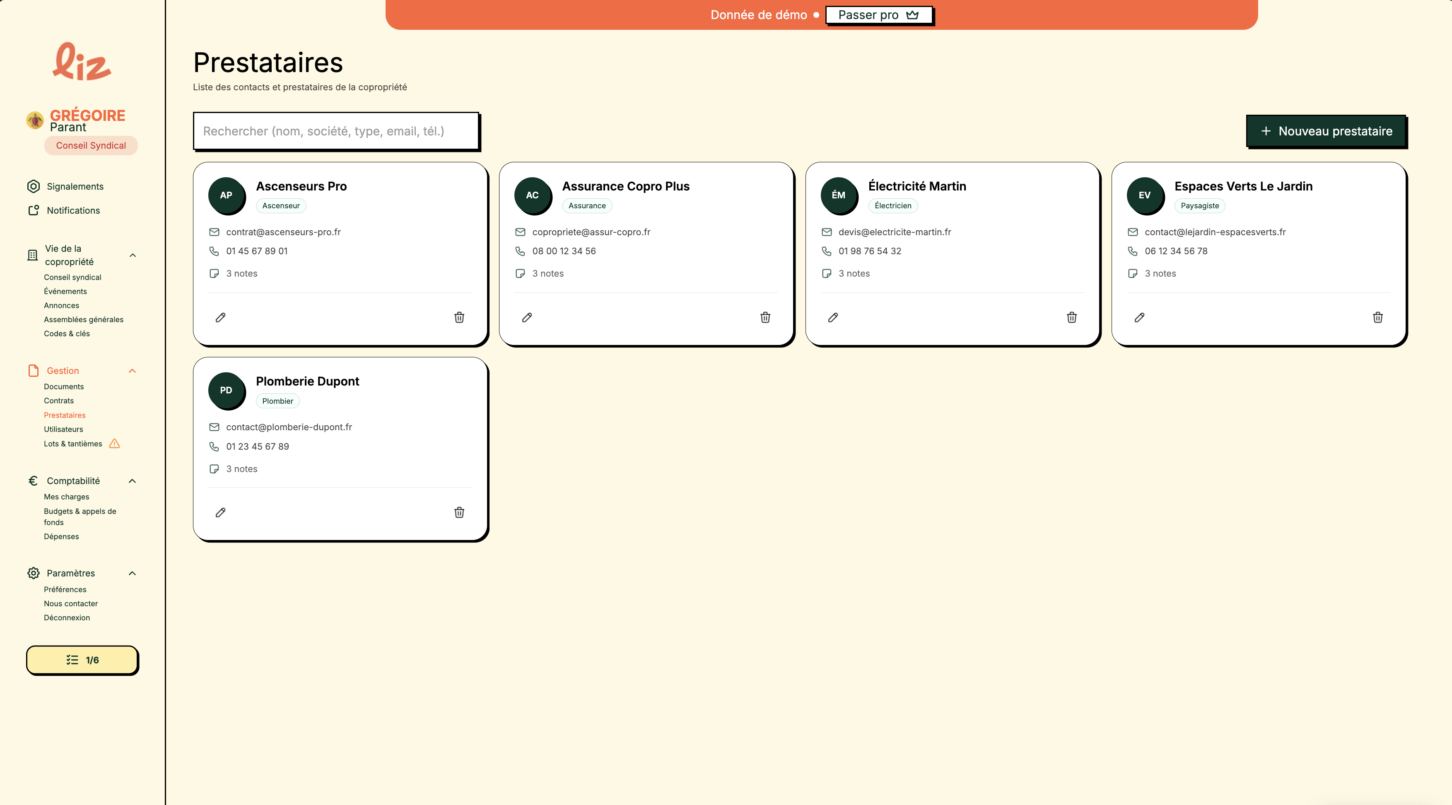The height and width of the screenshot is (805, 1452).
Task: Collapse the Comptabilité section chevron
Action: coord(133,481)
